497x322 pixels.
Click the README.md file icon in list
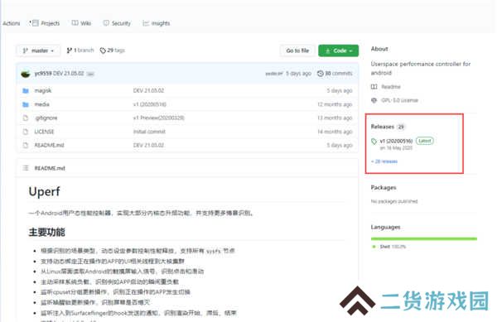(x=26, y=145)
